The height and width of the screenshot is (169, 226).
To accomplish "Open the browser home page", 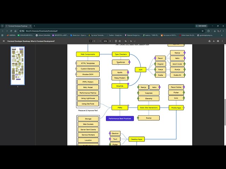I will point(15,31).
